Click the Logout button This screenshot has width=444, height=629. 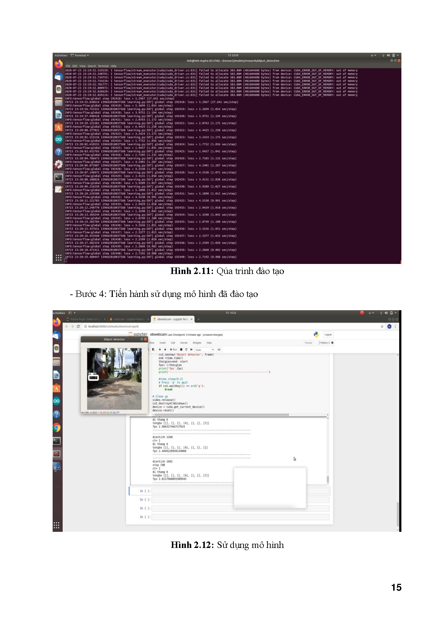tap(328, 335)
